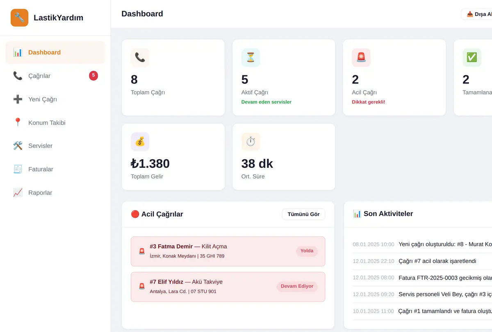This screenshot has width=492, height=332.
Task: Click the LastikYardım brand name
Action: 58,18
